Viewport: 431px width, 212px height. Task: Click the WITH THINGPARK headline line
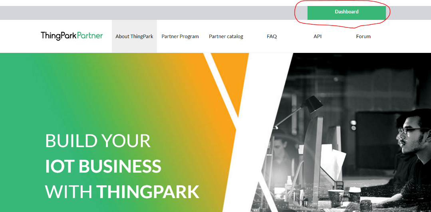pos(122,191)
